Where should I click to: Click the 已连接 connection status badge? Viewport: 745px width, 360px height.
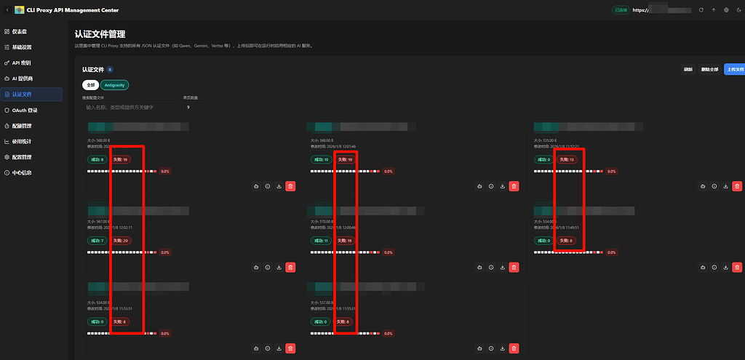[x=621, y=10]
